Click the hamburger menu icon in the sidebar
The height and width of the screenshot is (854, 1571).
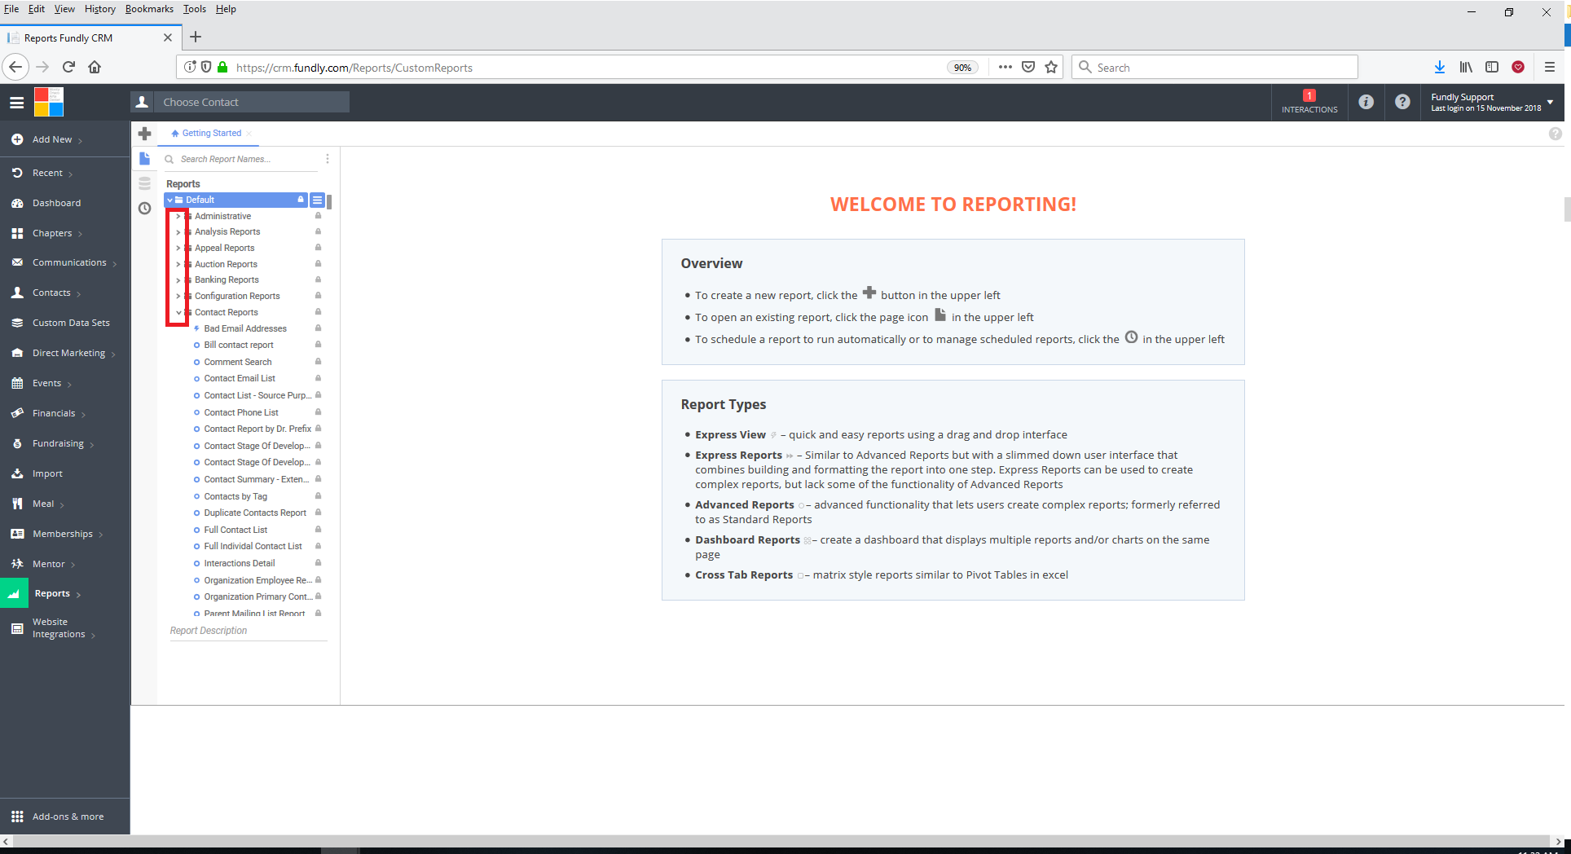[x=16, y=103]
